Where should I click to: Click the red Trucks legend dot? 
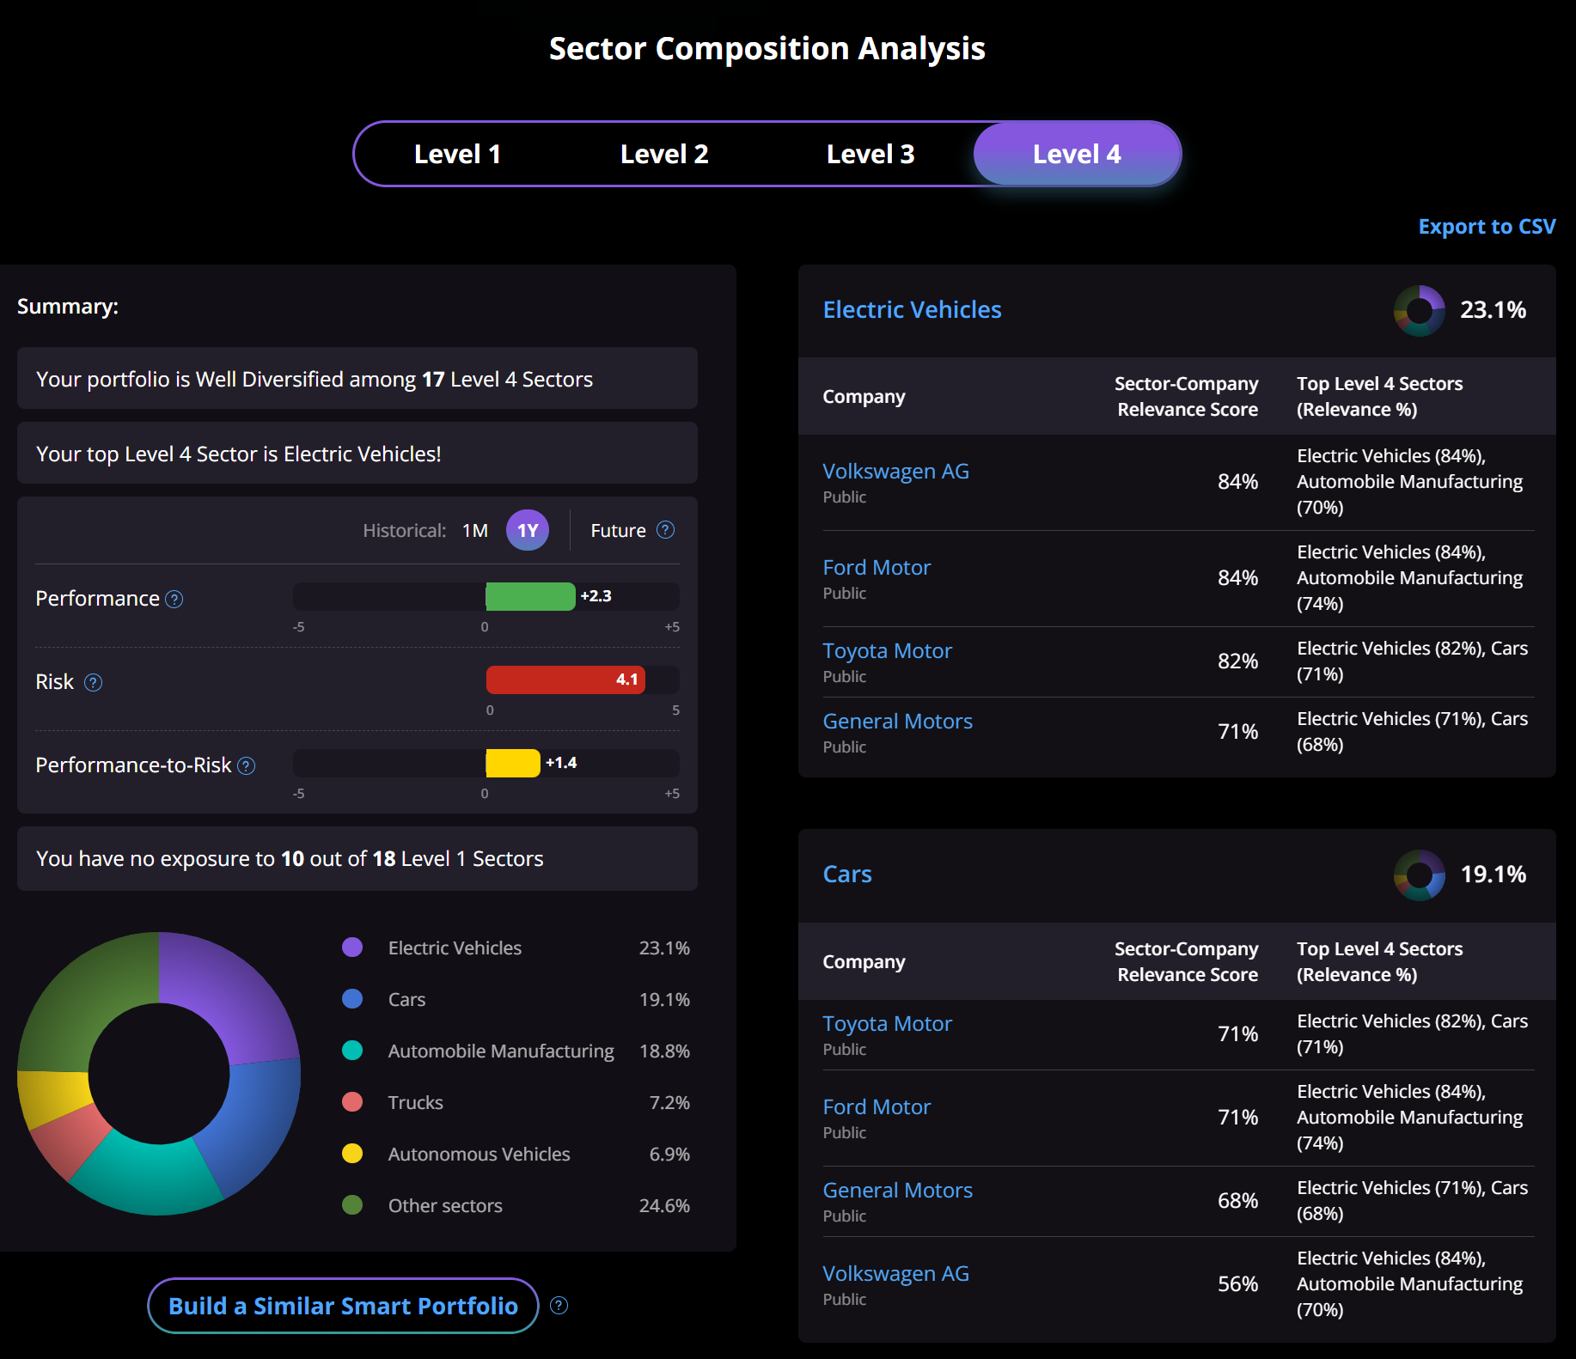[x=352, y=1102]
